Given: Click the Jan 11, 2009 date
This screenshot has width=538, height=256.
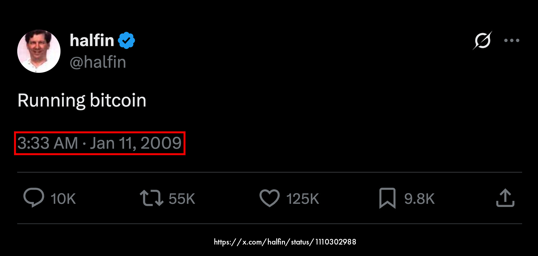Looking at the screenshot, I should click(136, 143).
